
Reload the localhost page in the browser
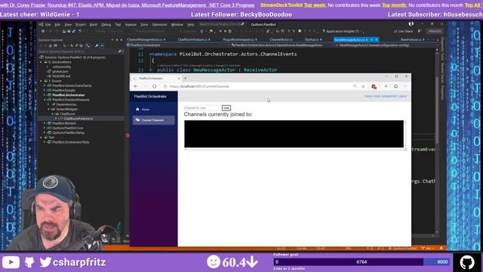(154, 86)
